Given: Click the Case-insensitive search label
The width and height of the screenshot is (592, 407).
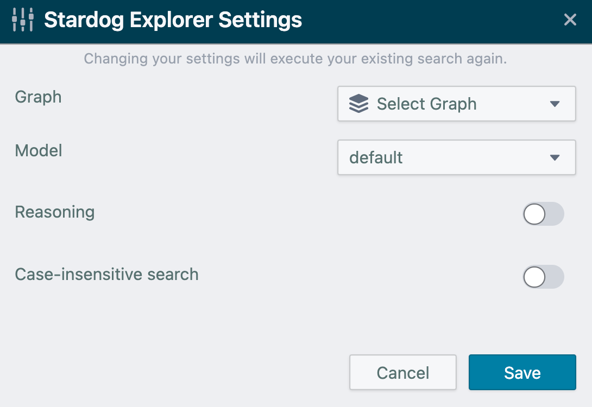Looking at the screenshot, I should click(106, 274).
